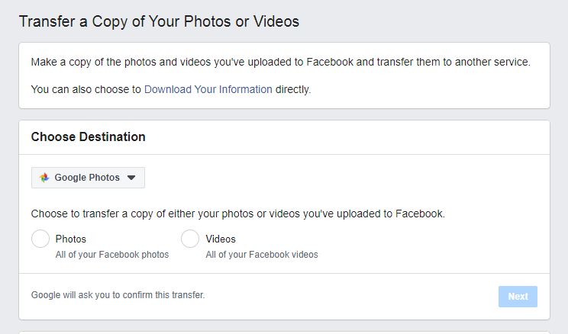
Task: Click the 'Google will ask you to confirm' note
Action: pyautogui.click(x=118, y=295)
